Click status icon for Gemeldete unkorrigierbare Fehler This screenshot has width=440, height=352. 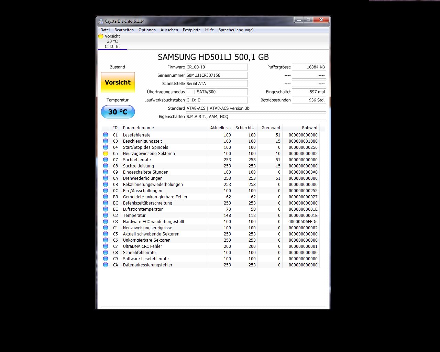106,197
